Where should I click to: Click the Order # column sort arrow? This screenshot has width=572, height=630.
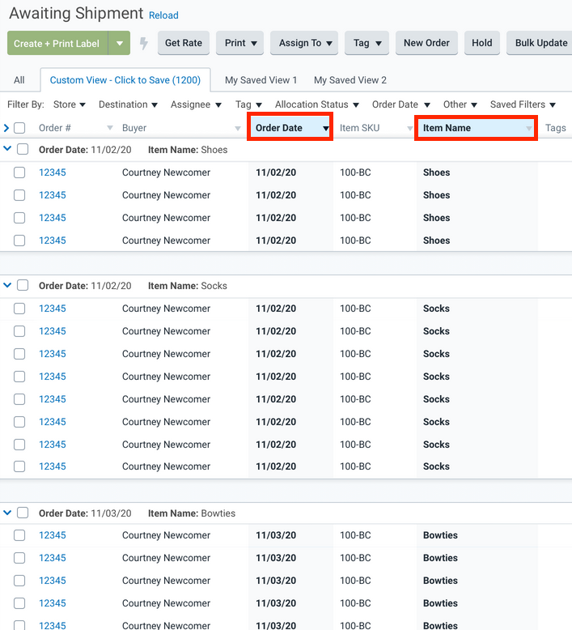click(x=110, y=129)
